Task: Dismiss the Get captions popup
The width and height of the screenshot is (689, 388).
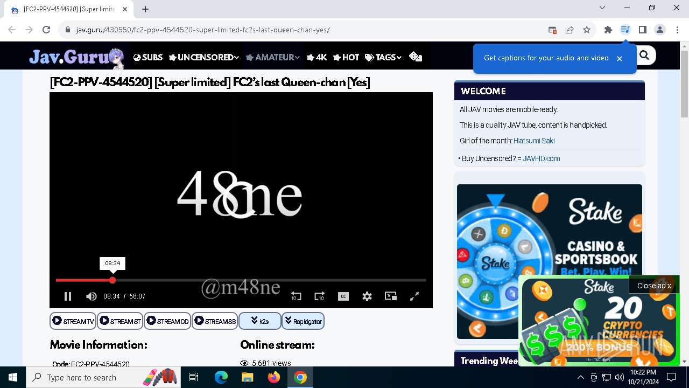Action: pyautogui.click(x=620, y=58)
